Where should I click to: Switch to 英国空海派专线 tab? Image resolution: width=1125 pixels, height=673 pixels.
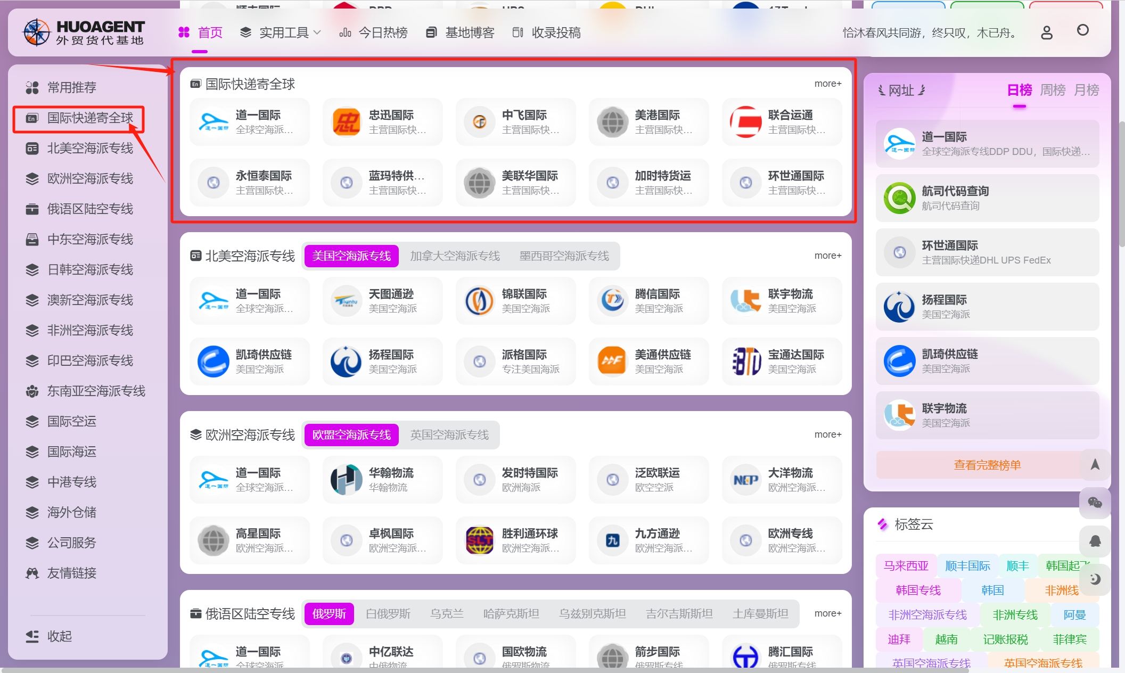click(449, 435)
